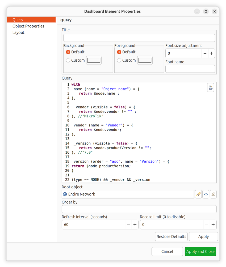Click the globe icon beside Entire Network
The height and width of the screenshot is (267, 226).
coord(65,194)
